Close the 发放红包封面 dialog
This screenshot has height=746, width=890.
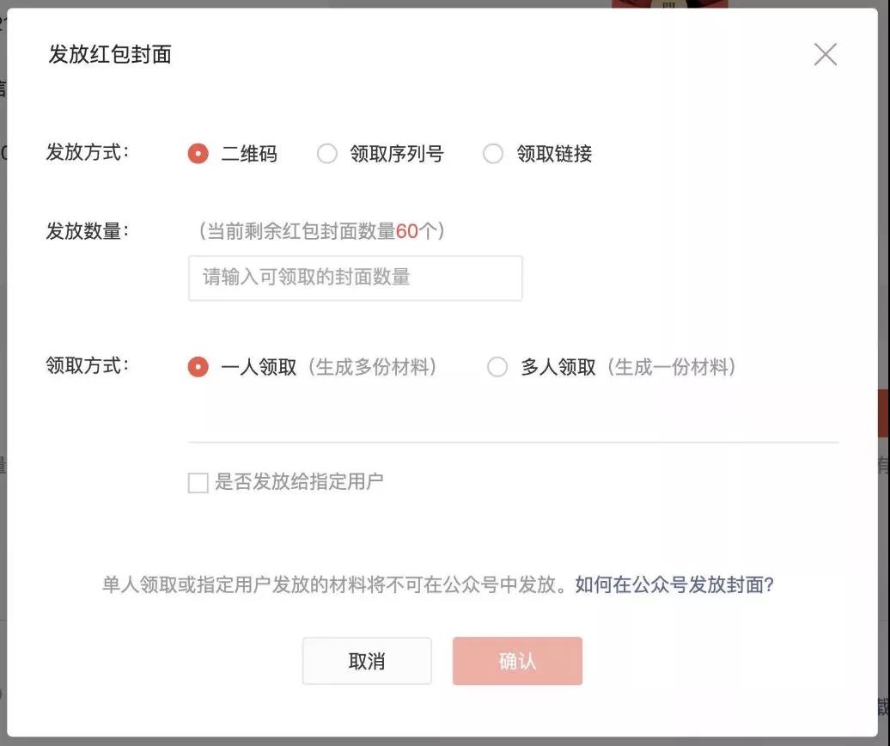click(x=825, y=55)
